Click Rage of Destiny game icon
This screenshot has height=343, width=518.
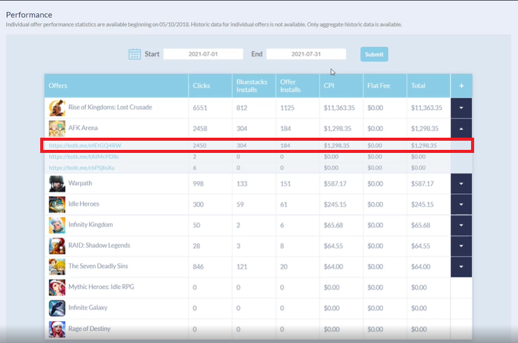pyautogui.click(x=57, y=329)
